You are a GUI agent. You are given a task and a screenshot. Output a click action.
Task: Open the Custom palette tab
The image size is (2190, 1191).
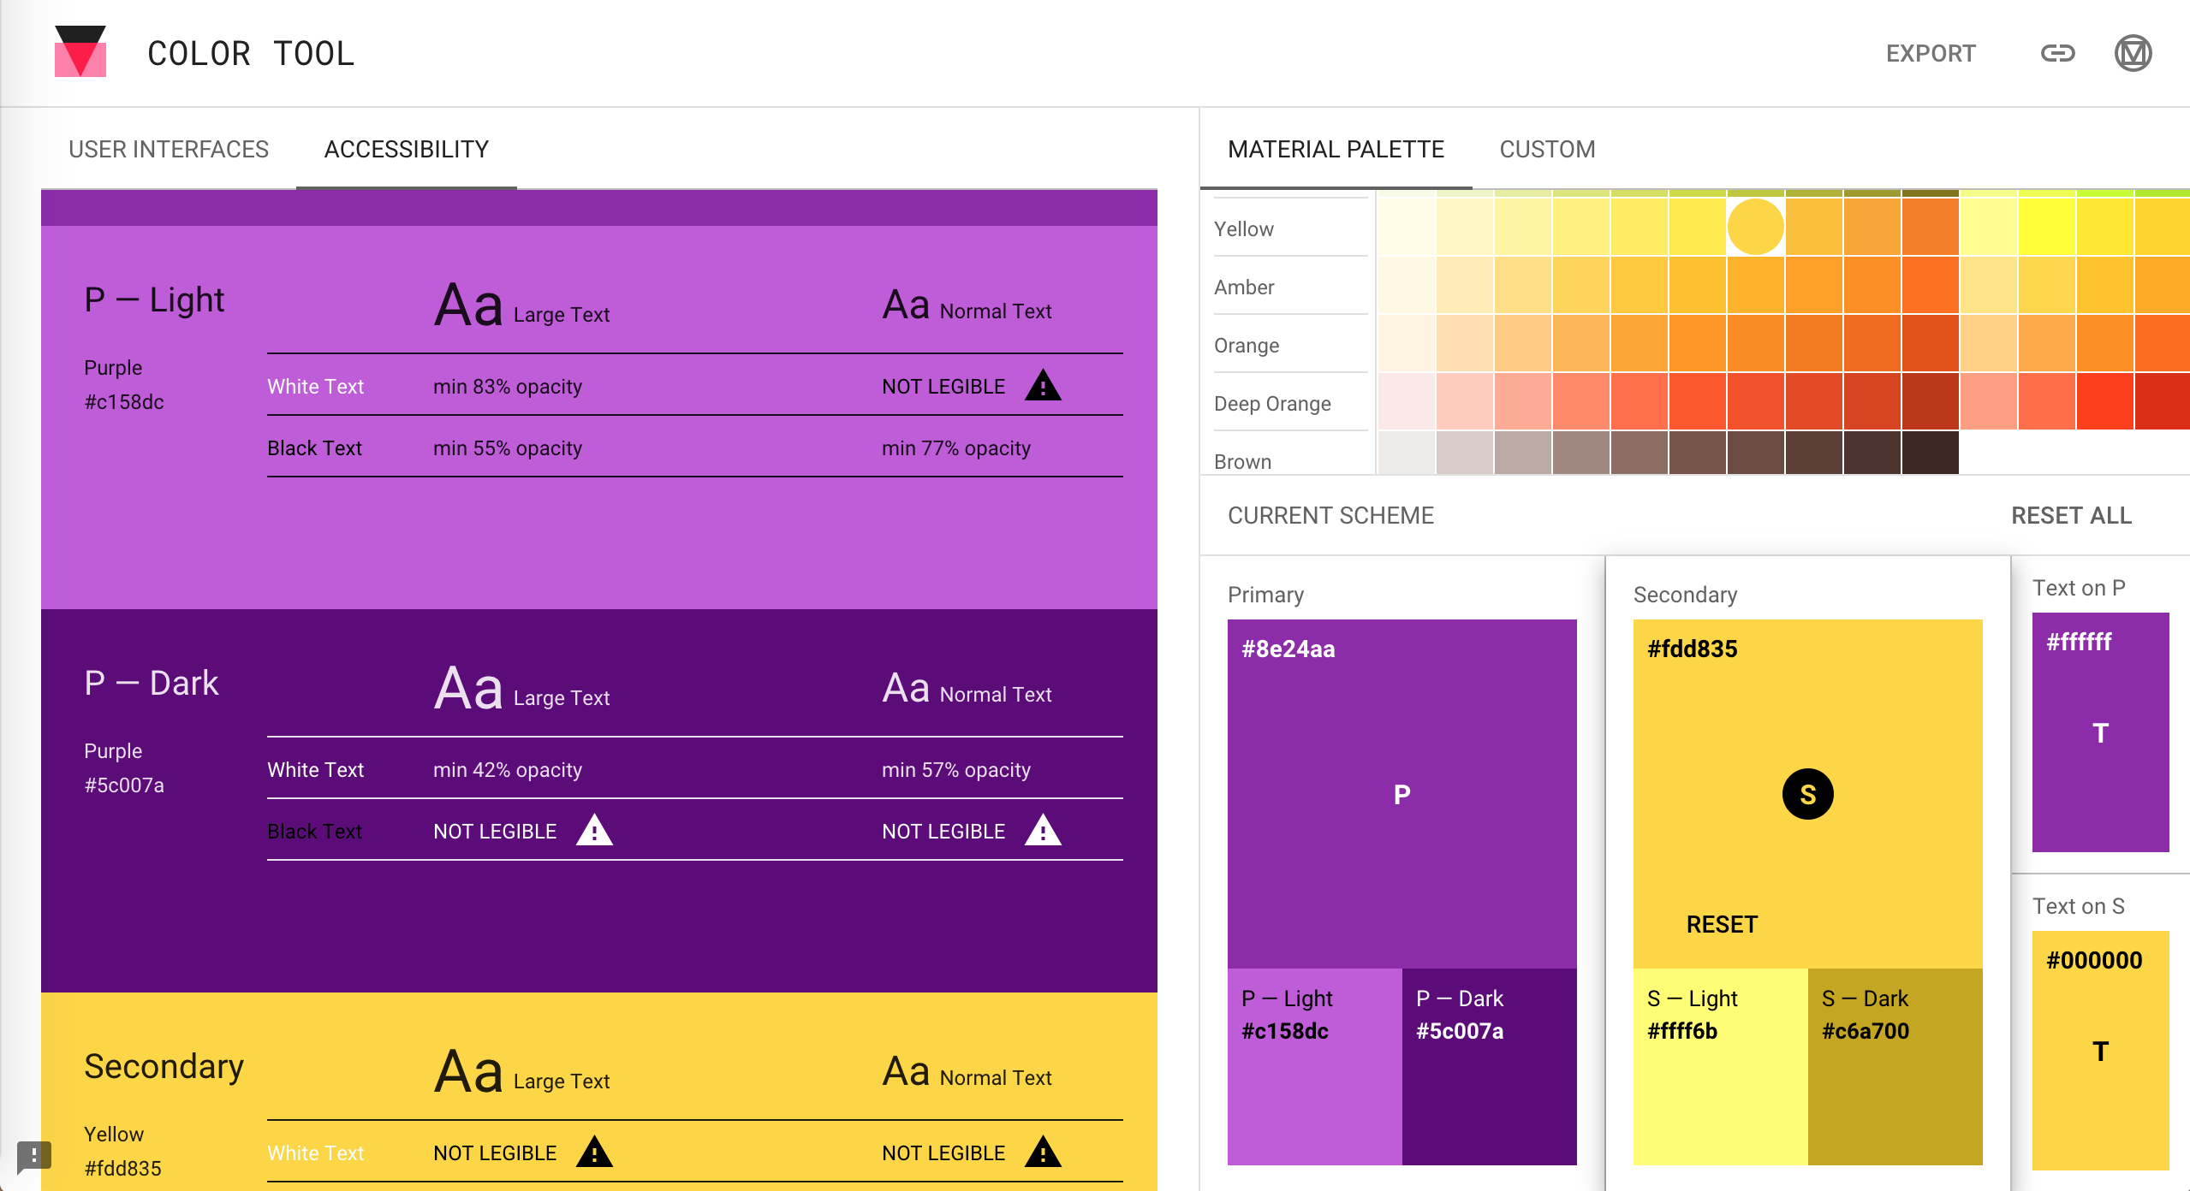point(1547,149)
